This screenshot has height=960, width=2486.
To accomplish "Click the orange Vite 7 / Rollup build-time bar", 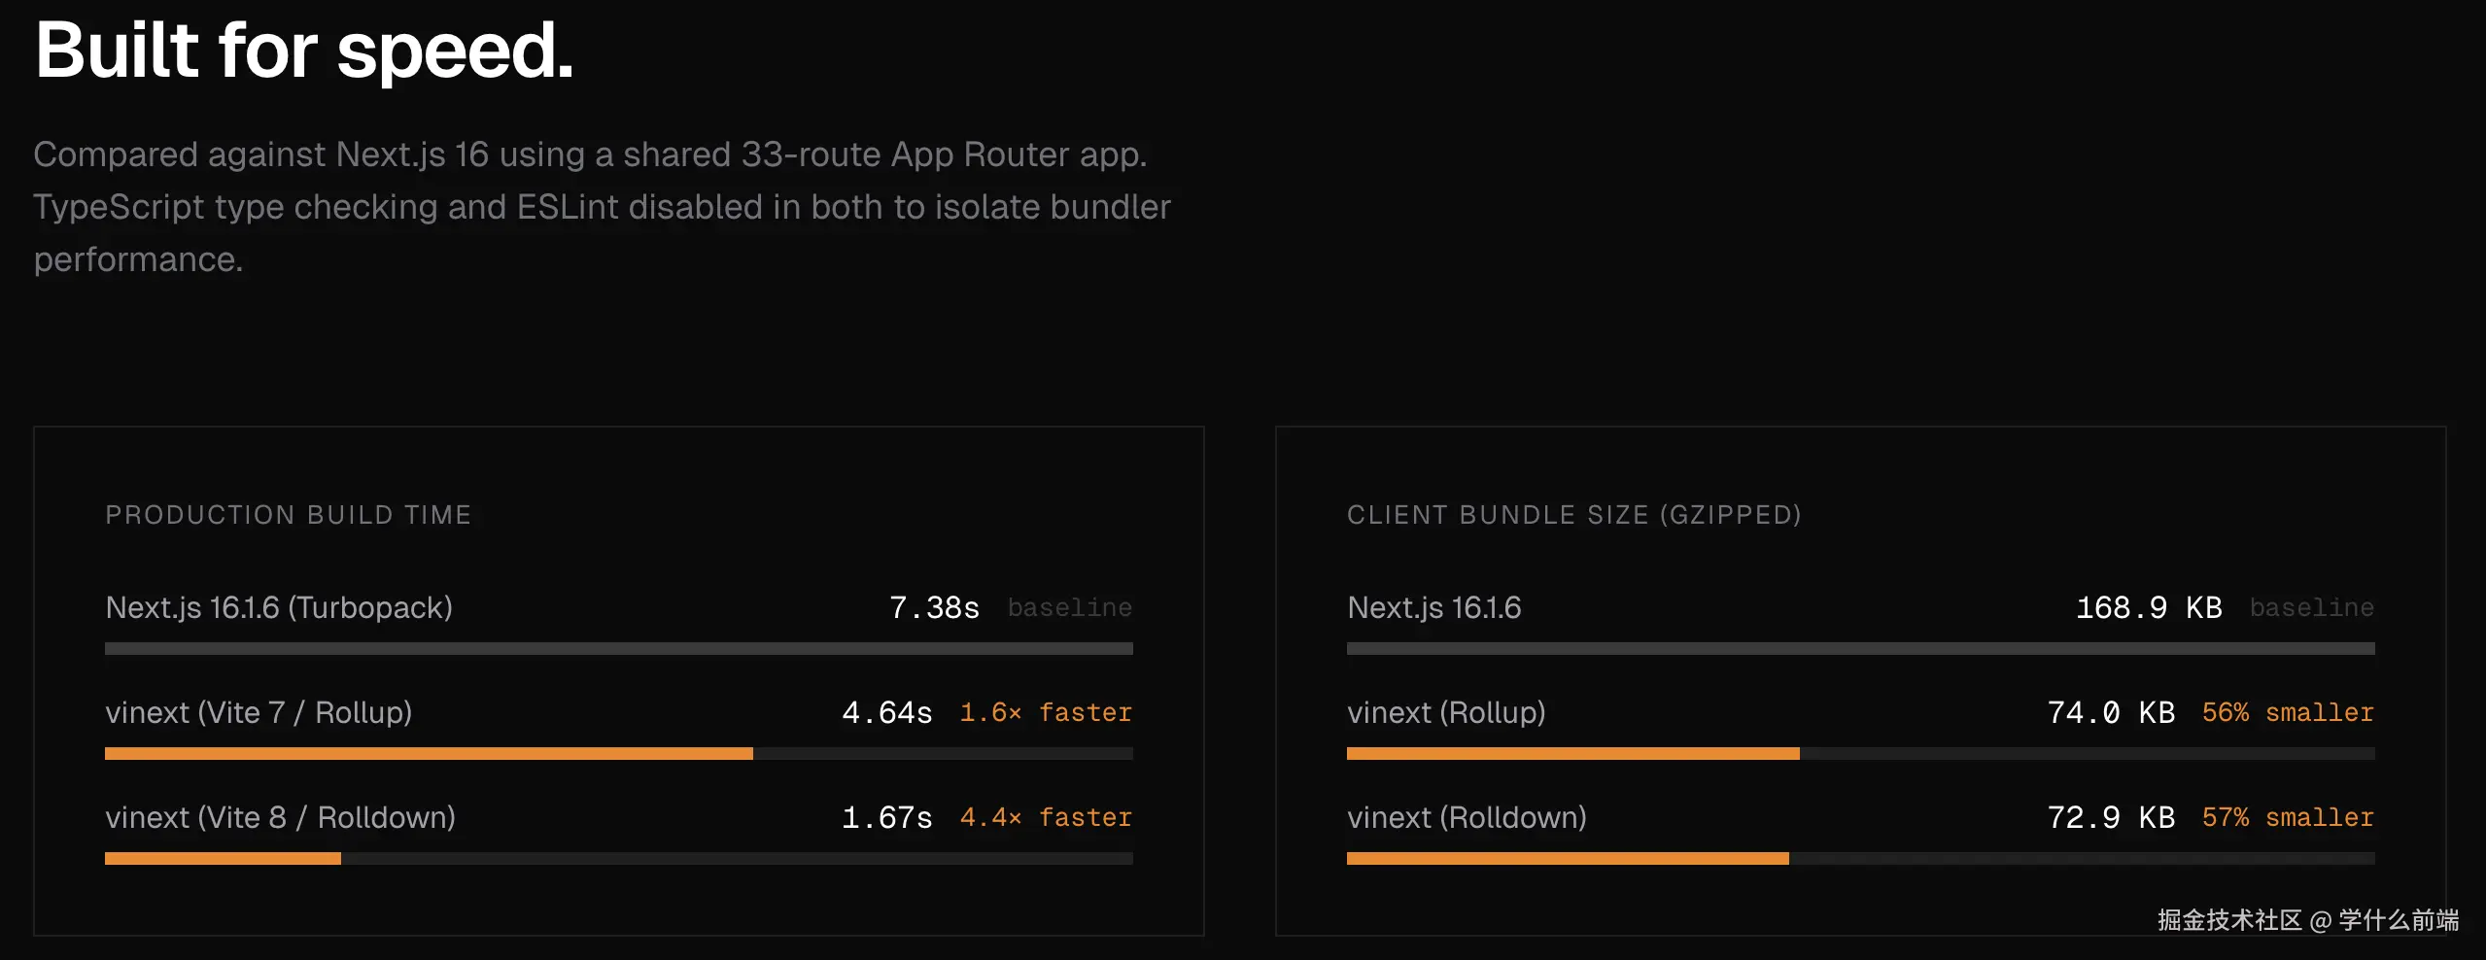I will pyautogui.click(x=428, y=753).
